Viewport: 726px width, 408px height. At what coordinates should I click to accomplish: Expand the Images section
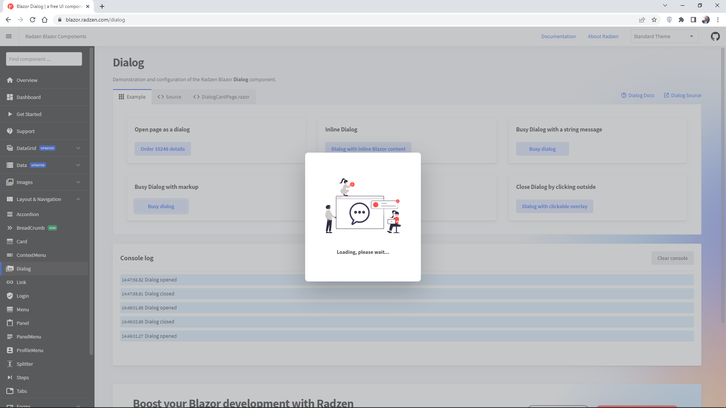78,182
